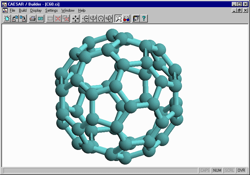Viewport: 250px width, 175px height.
Task: Click the OVR status bar indicator
Action: [241, 170]
